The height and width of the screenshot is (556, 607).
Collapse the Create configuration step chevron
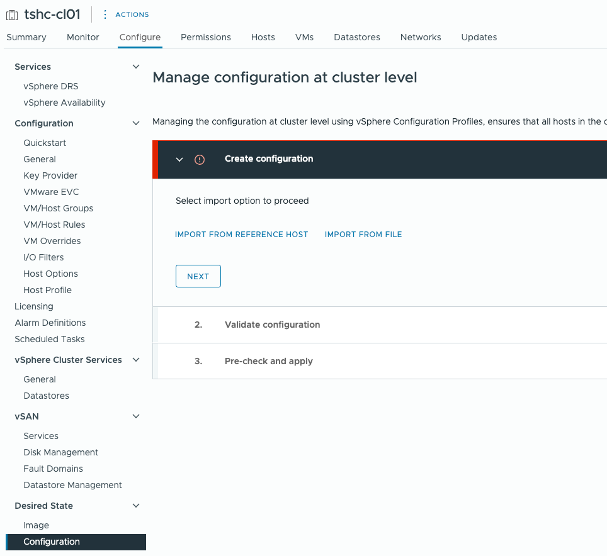(x=179, y=160)
